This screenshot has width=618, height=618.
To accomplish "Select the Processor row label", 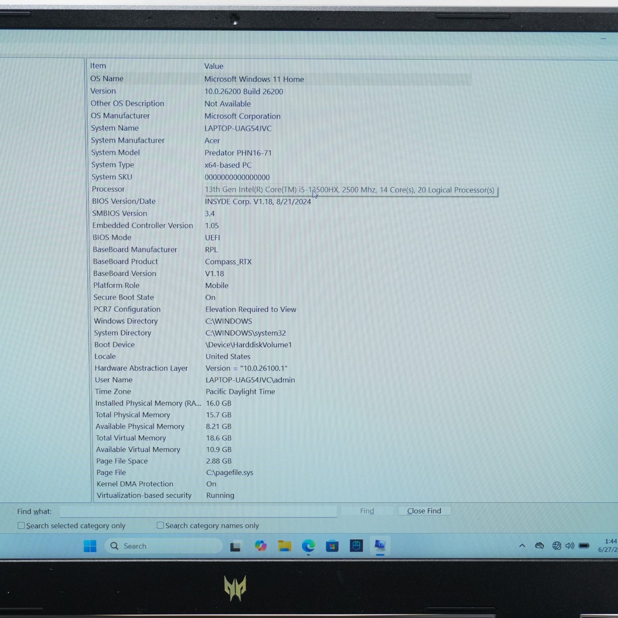I will click(x=108, y=189).
